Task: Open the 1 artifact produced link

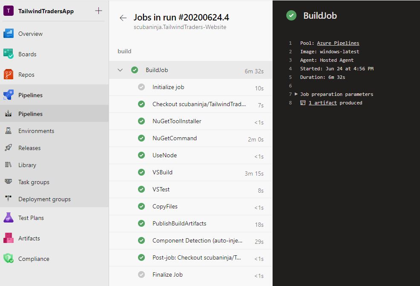Action: click(323, 103)
